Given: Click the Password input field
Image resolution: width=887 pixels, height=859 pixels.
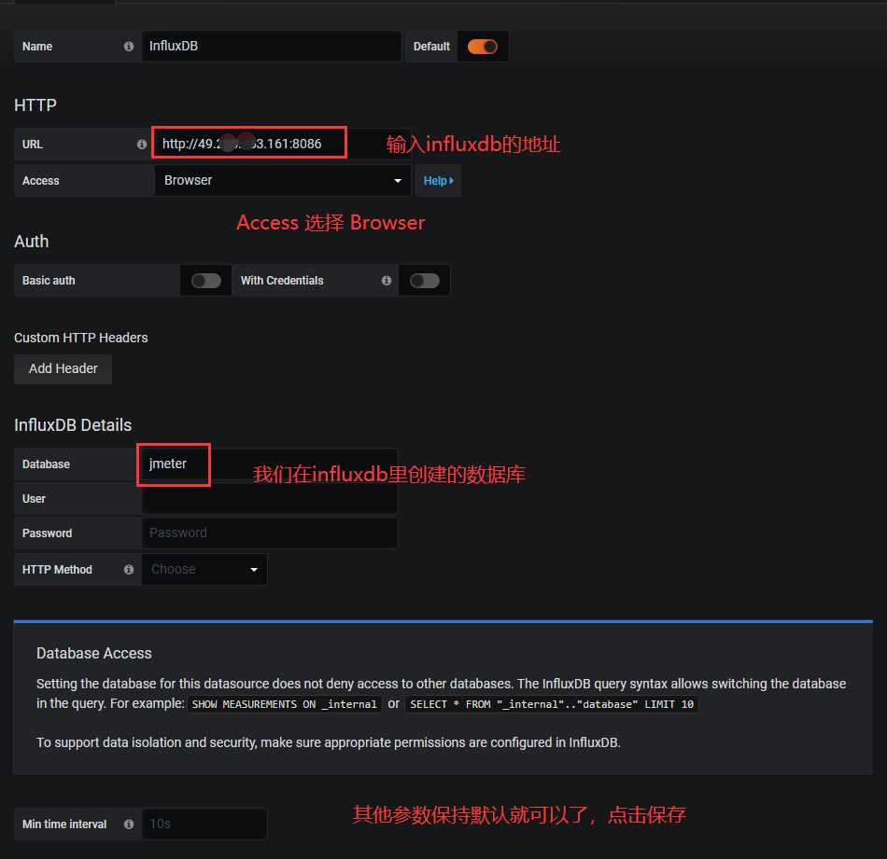Looking at the screenshot, I should [x=269, y=533].
